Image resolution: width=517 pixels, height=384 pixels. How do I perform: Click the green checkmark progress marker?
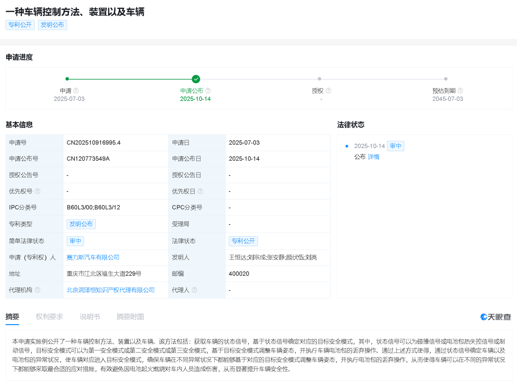point(196,79)
